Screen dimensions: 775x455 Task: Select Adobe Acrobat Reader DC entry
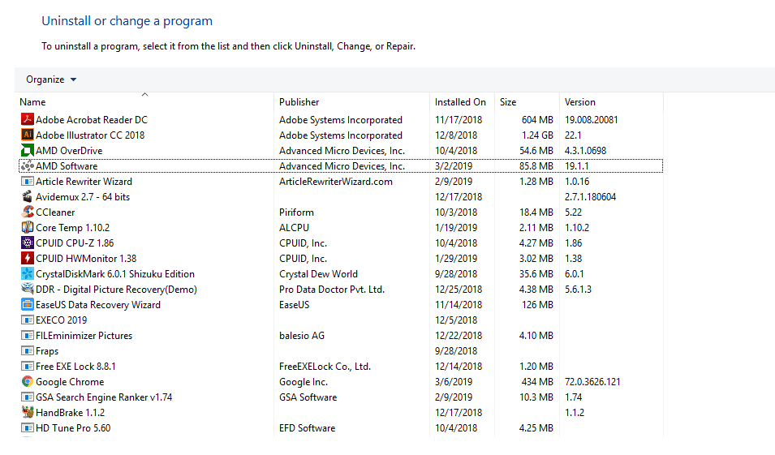coord(92,119)
